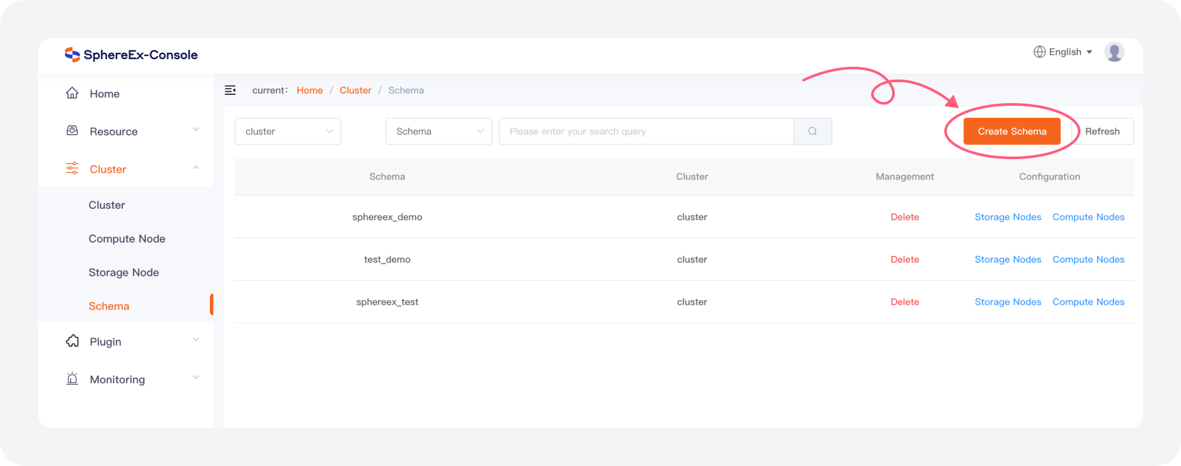Open the user avatar profile

[1114, 52]
